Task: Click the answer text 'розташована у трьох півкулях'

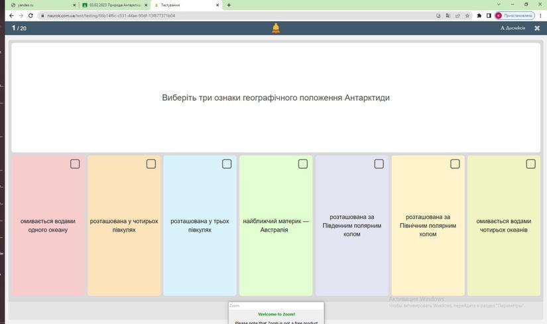Action: pyautogui.click(x=200, y=226)
